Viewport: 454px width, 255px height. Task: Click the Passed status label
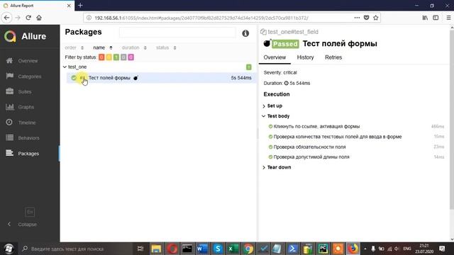point(285,44)
